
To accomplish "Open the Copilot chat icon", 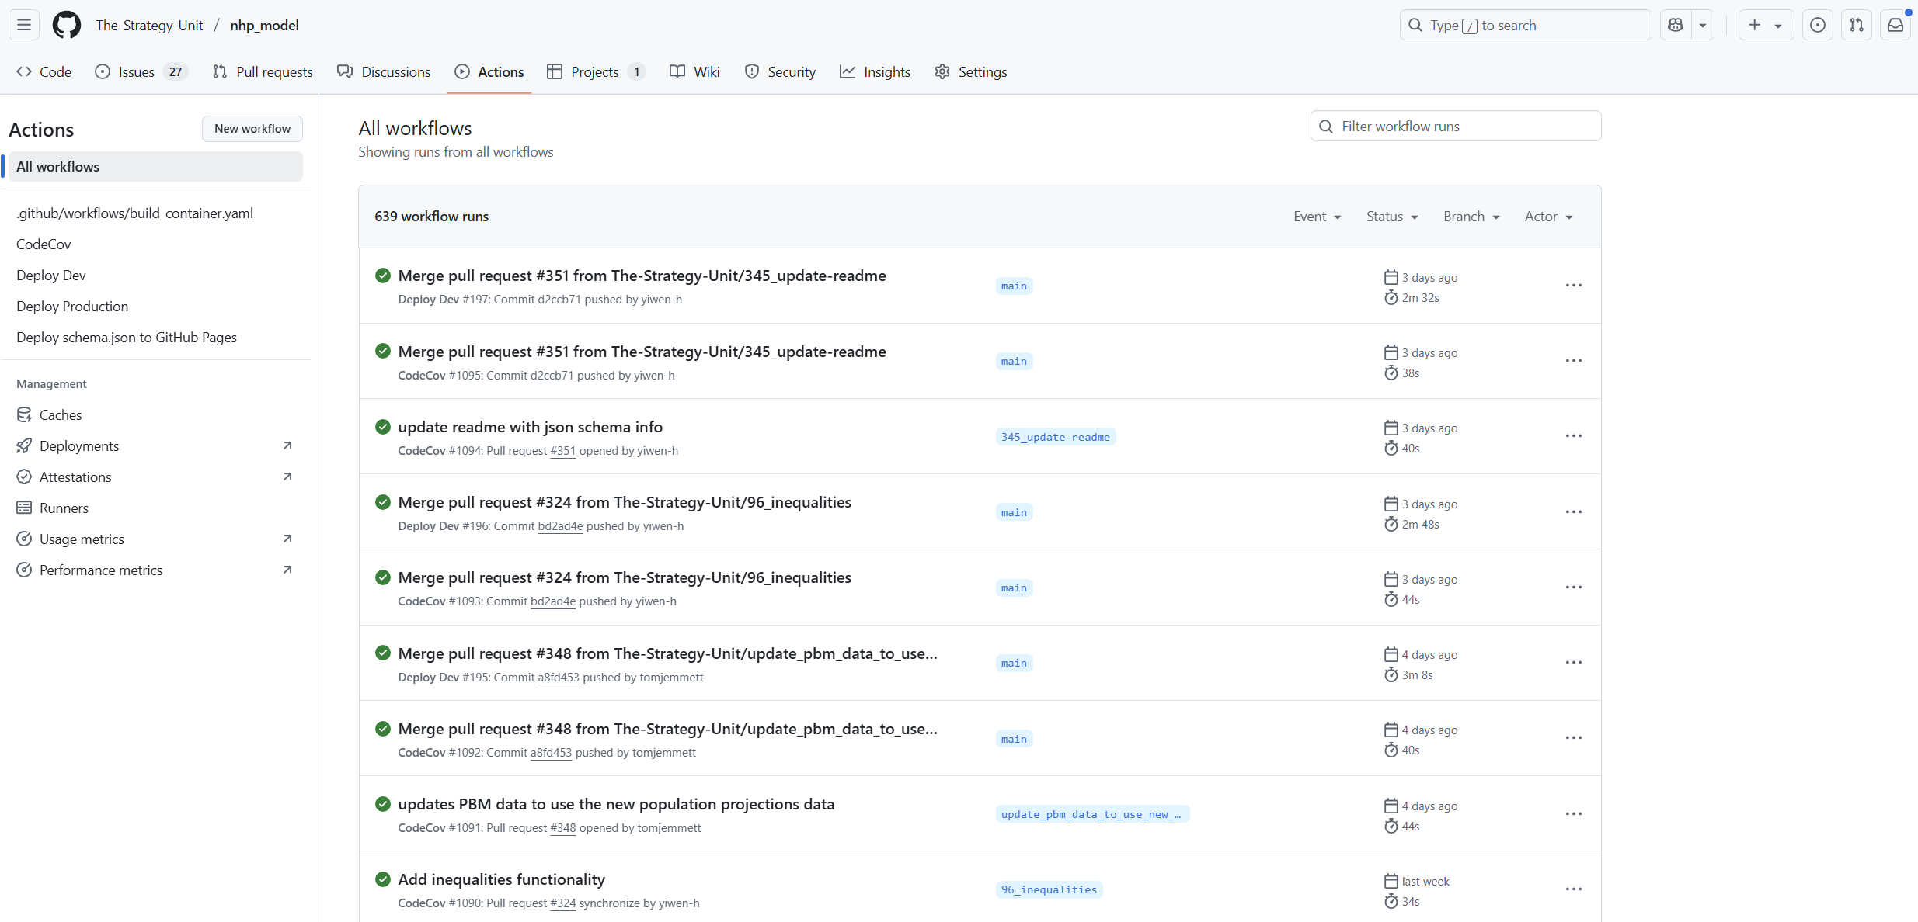I will point(1676,25).
